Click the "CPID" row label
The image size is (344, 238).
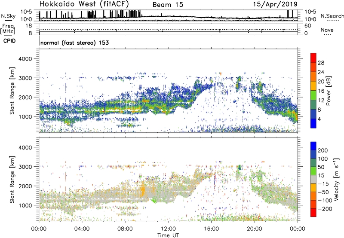[x=9, y=41]
